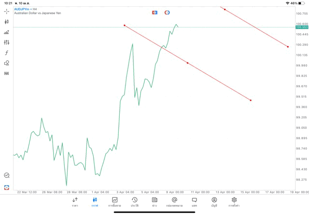Screen dimensions: 309x215
Task: Open the ข่าว (News) tab
Action: 154,202
